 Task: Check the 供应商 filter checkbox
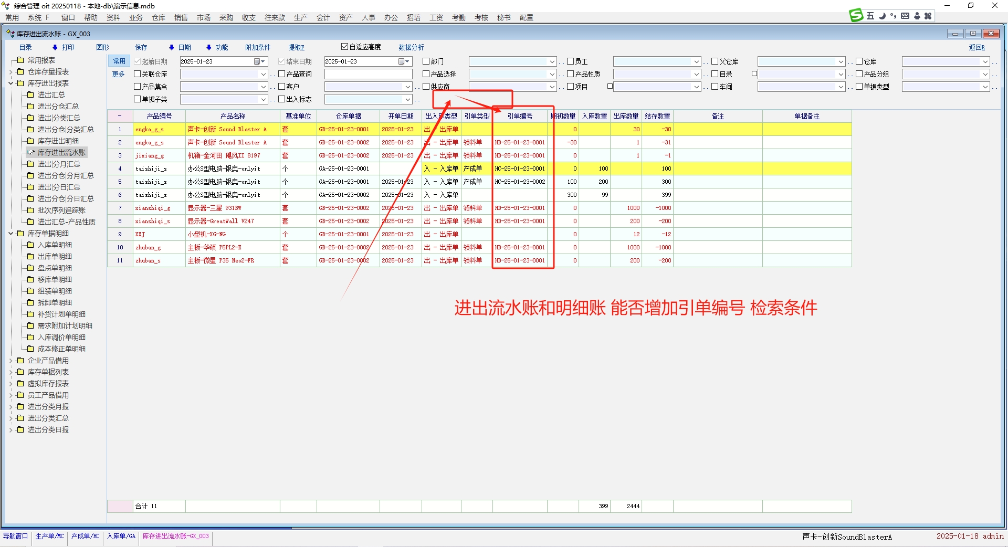coord(426,87)
